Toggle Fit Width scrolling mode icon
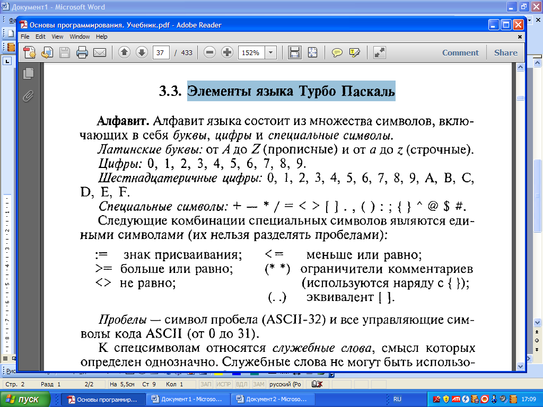This screenshot has width=543, height=407. coord(294,52)
